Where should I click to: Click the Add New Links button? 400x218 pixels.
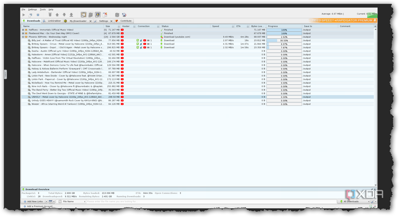click(33, 201)
